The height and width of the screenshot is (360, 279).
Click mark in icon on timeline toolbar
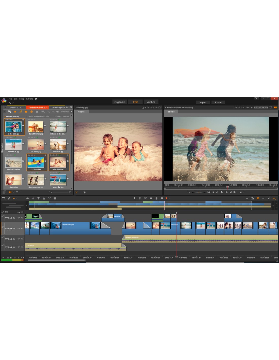click(x=134, y=198)
